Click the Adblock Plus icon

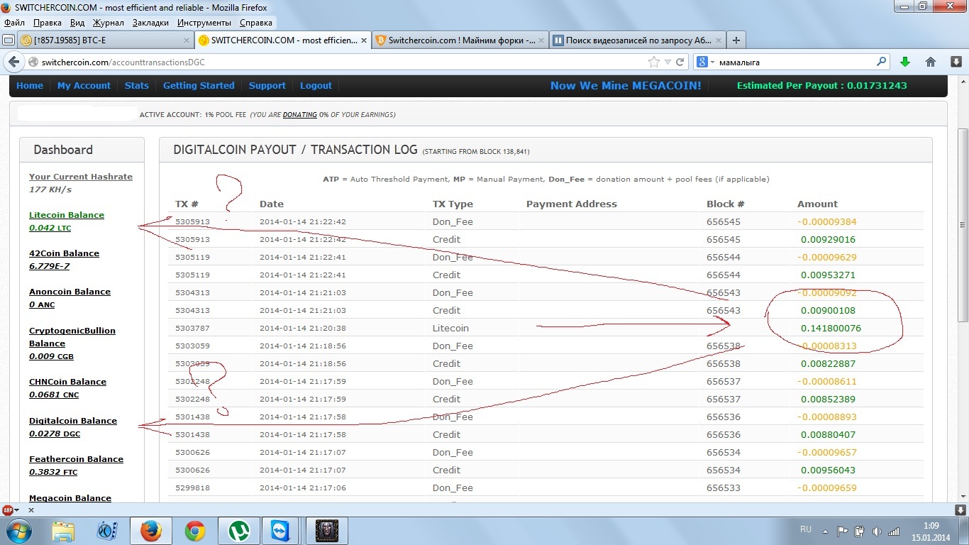click(7, 510)
